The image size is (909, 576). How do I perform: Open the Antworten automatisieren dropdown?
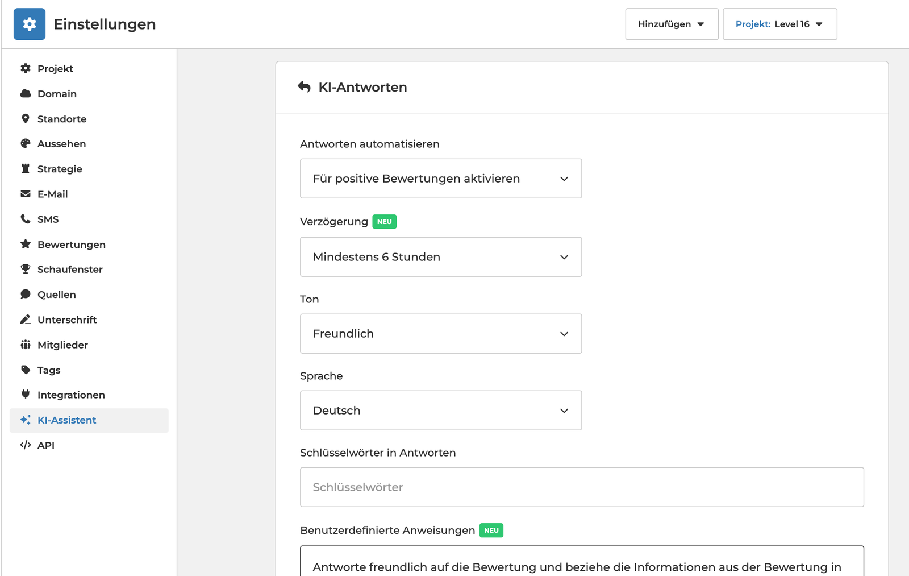440,179
